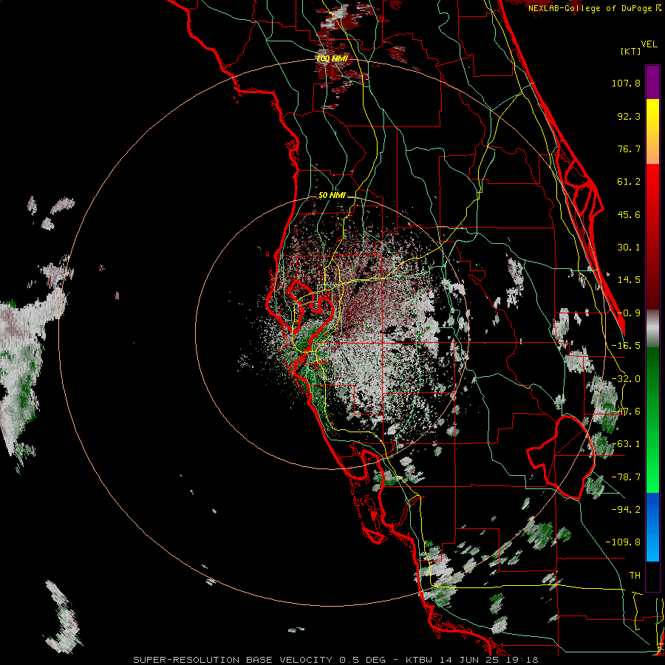665x665 pixels.
Task: Pick the gray near-zero segment of the color bar
Action: (652, 329)
